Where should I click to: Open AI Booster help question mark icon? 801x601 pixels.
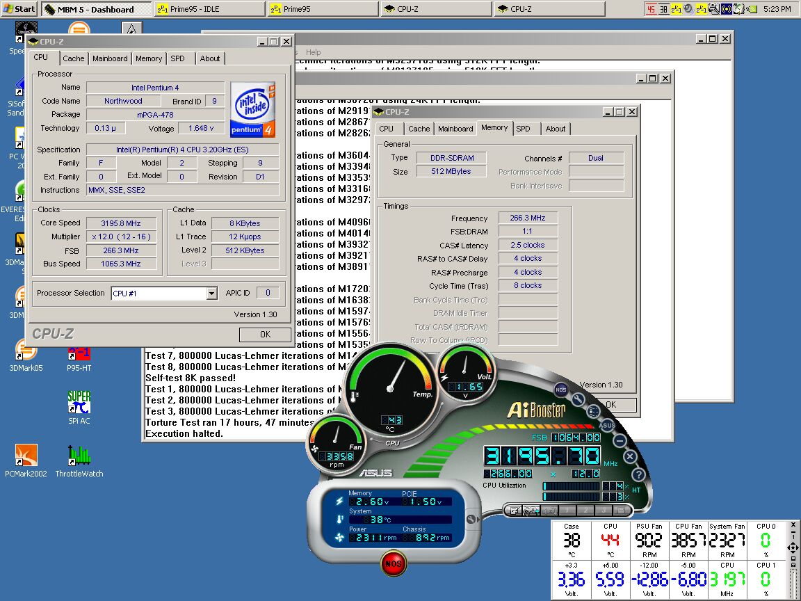coord(638,474)
